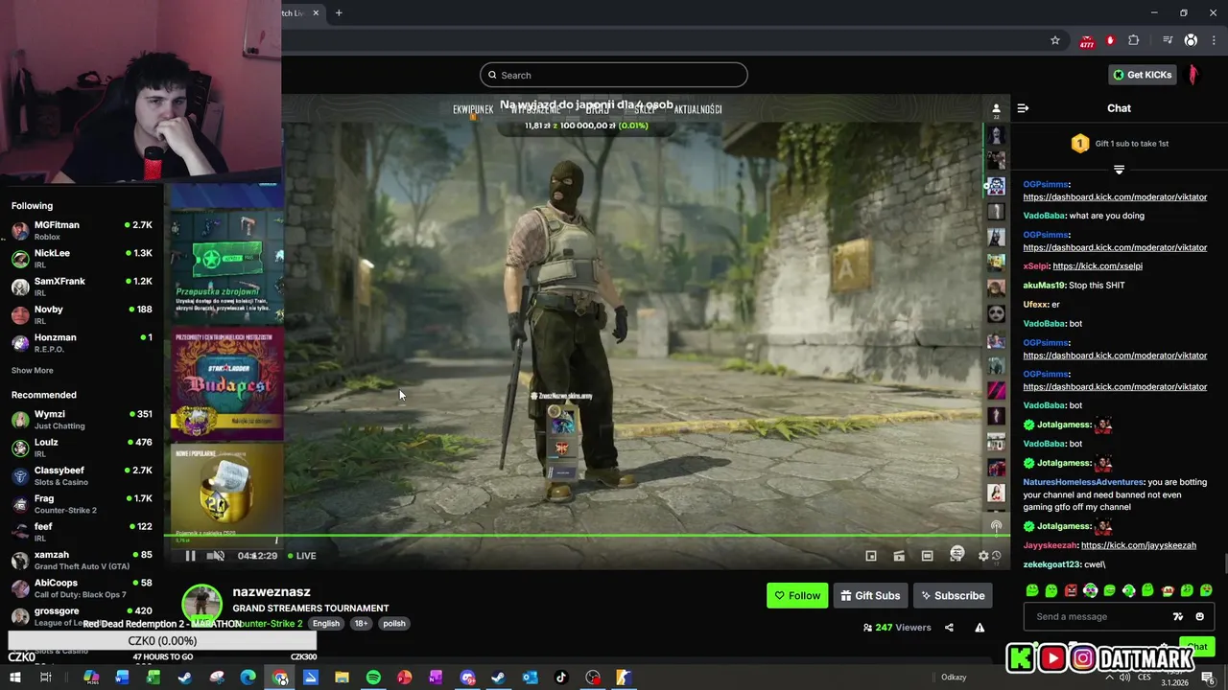Open Chrome three-dot menu
This screenshot has width=1228, height=690.
tap(1214, 40)
